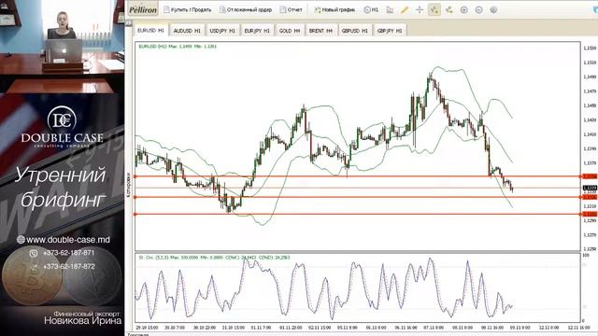Viewport: 598px width, 336px height.
Task: Click the phone number +373-62-187-871
Action: (x=68, y=253)
